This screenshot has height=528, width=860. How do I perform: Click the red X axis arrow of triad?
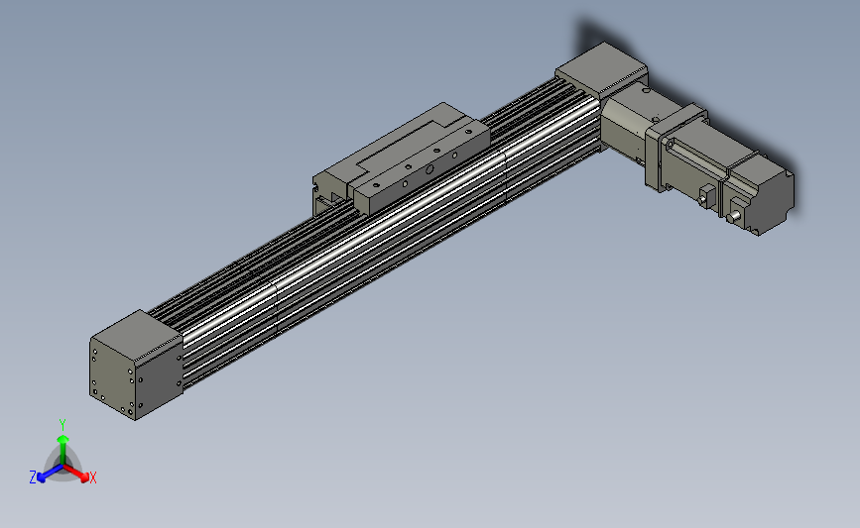[76, 473]
